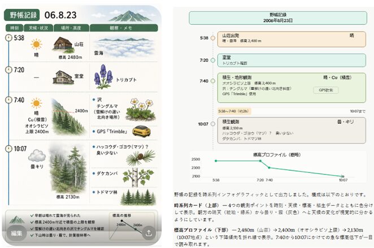Click the small mountain icon above 編集
374x248 pixels.
[17, 219]
